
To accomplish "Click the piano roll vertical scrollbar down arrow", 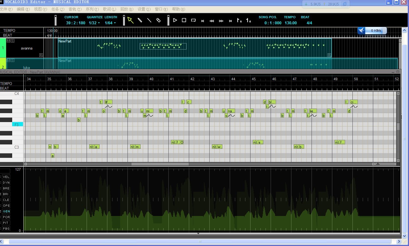I will pyautogui.click(x=398, y=160).
